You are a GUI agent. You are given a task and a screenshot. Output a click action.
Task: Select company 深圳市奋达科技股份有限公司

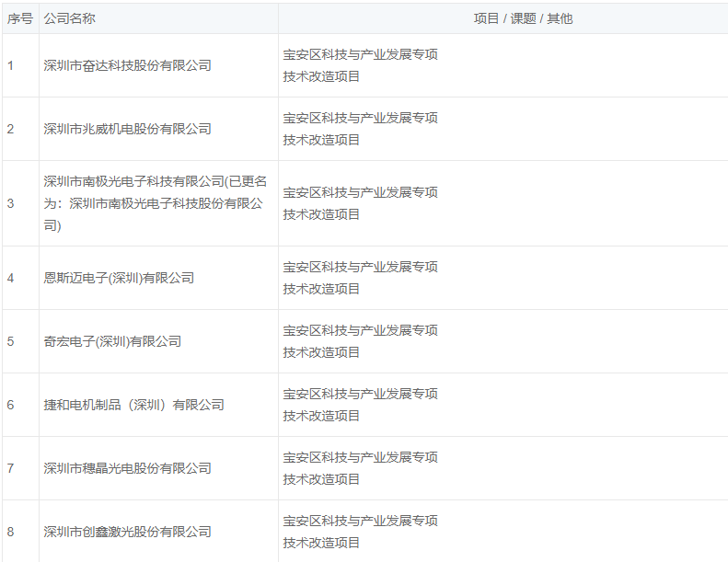pyautogui.click(x=128, y=65)
